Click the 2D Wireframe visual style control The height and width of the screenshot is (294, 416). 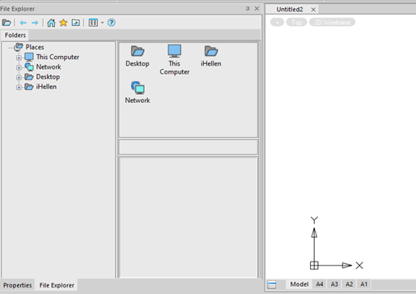click(332, 23)
